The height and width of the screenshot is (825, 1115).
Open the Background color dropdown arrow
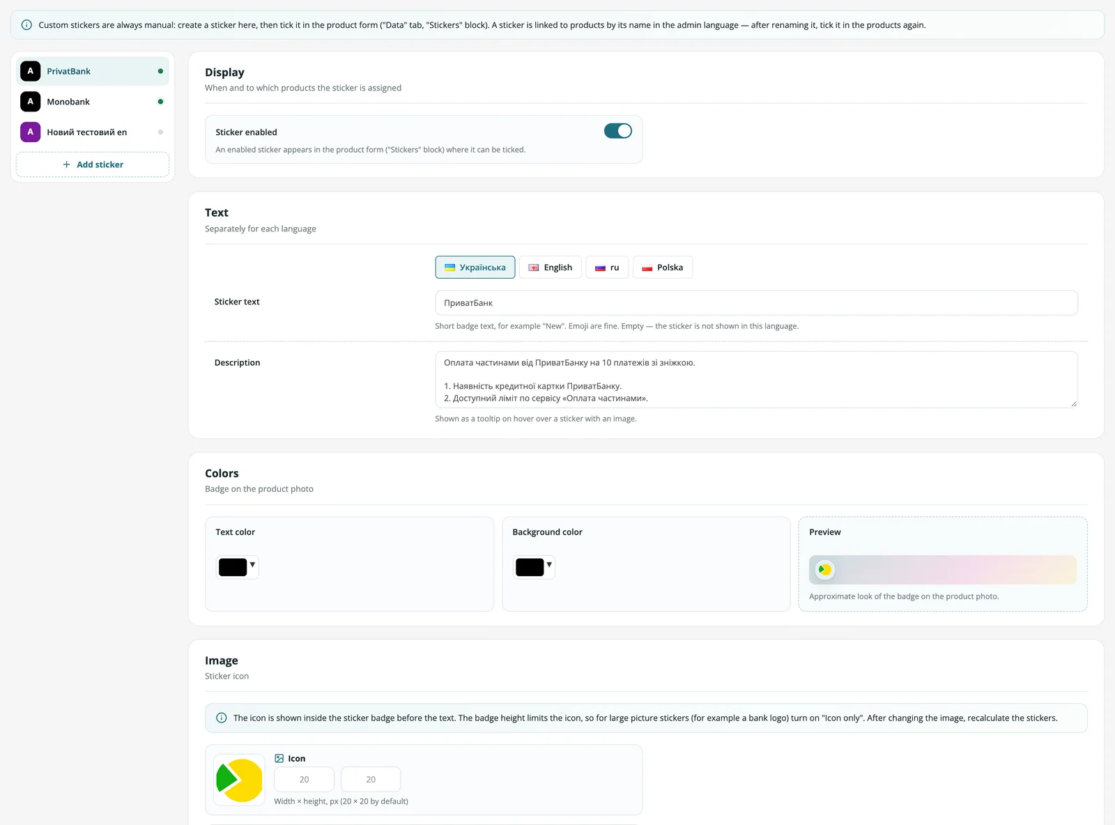tap(549, 565)
